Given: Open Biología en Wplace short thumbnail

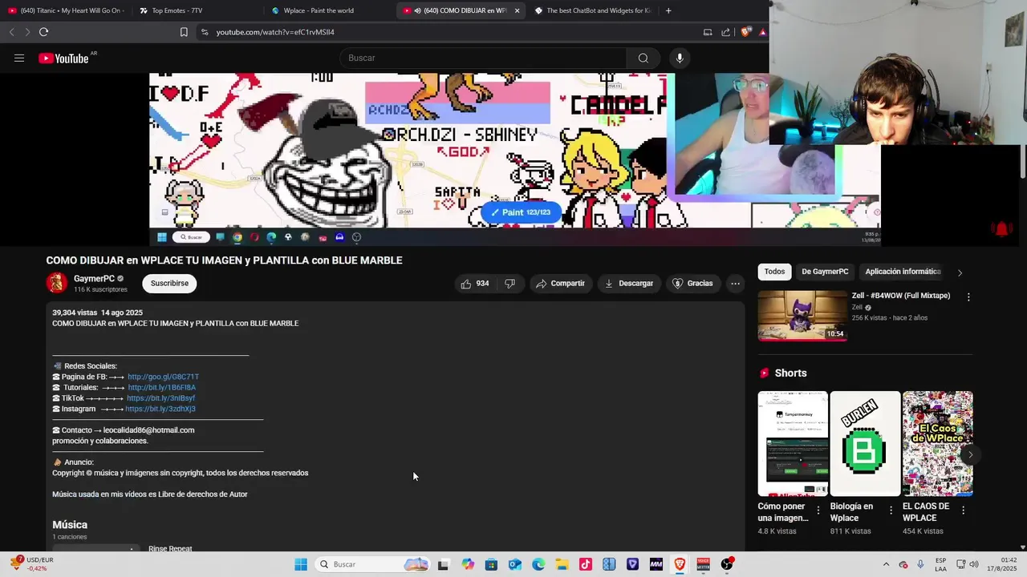Looking at the screenshot, I should [x=865, y=443].
